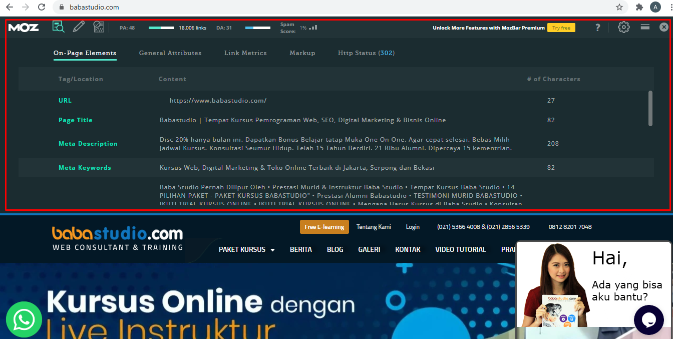Image resolution: width=673 pixels, height=339 pixels.
Task: Click the Free E-learning button
Action: [324, 227]
